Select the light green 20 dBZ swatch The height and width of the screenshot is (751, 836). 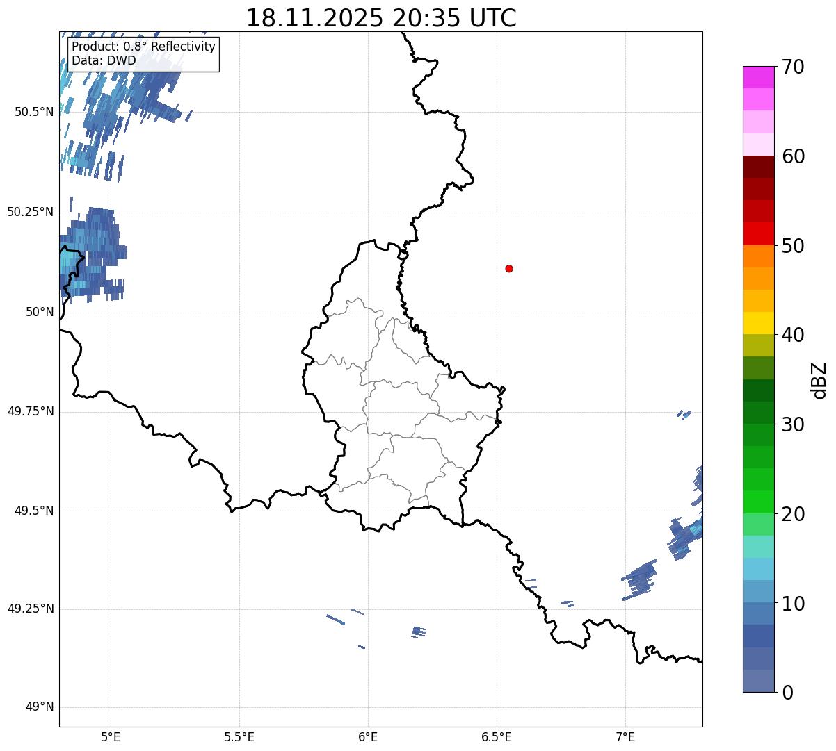[x=759, y=524]
